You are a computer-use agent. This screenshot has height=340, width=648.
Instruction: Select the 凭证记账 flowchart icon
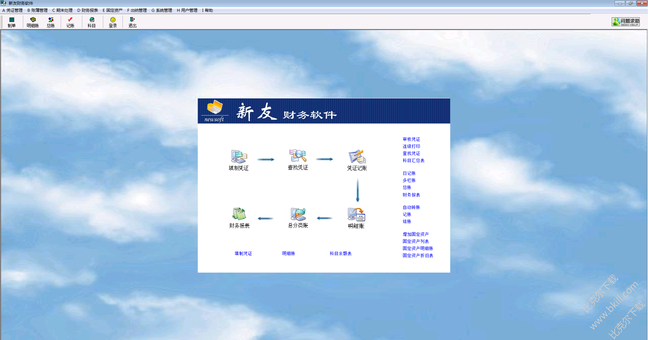point(356,156)
